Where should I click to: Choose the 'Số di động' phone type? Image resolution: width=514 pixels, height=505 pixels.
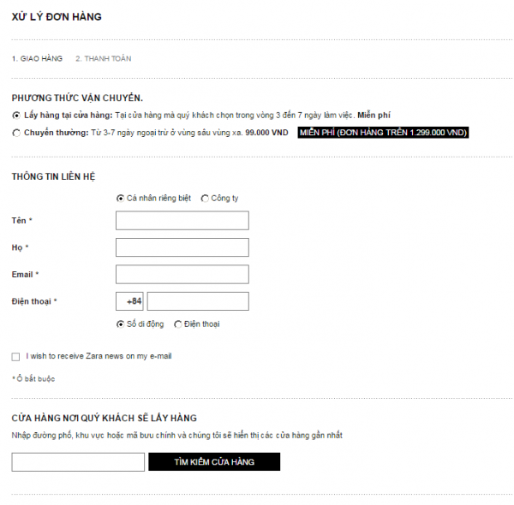120,324
